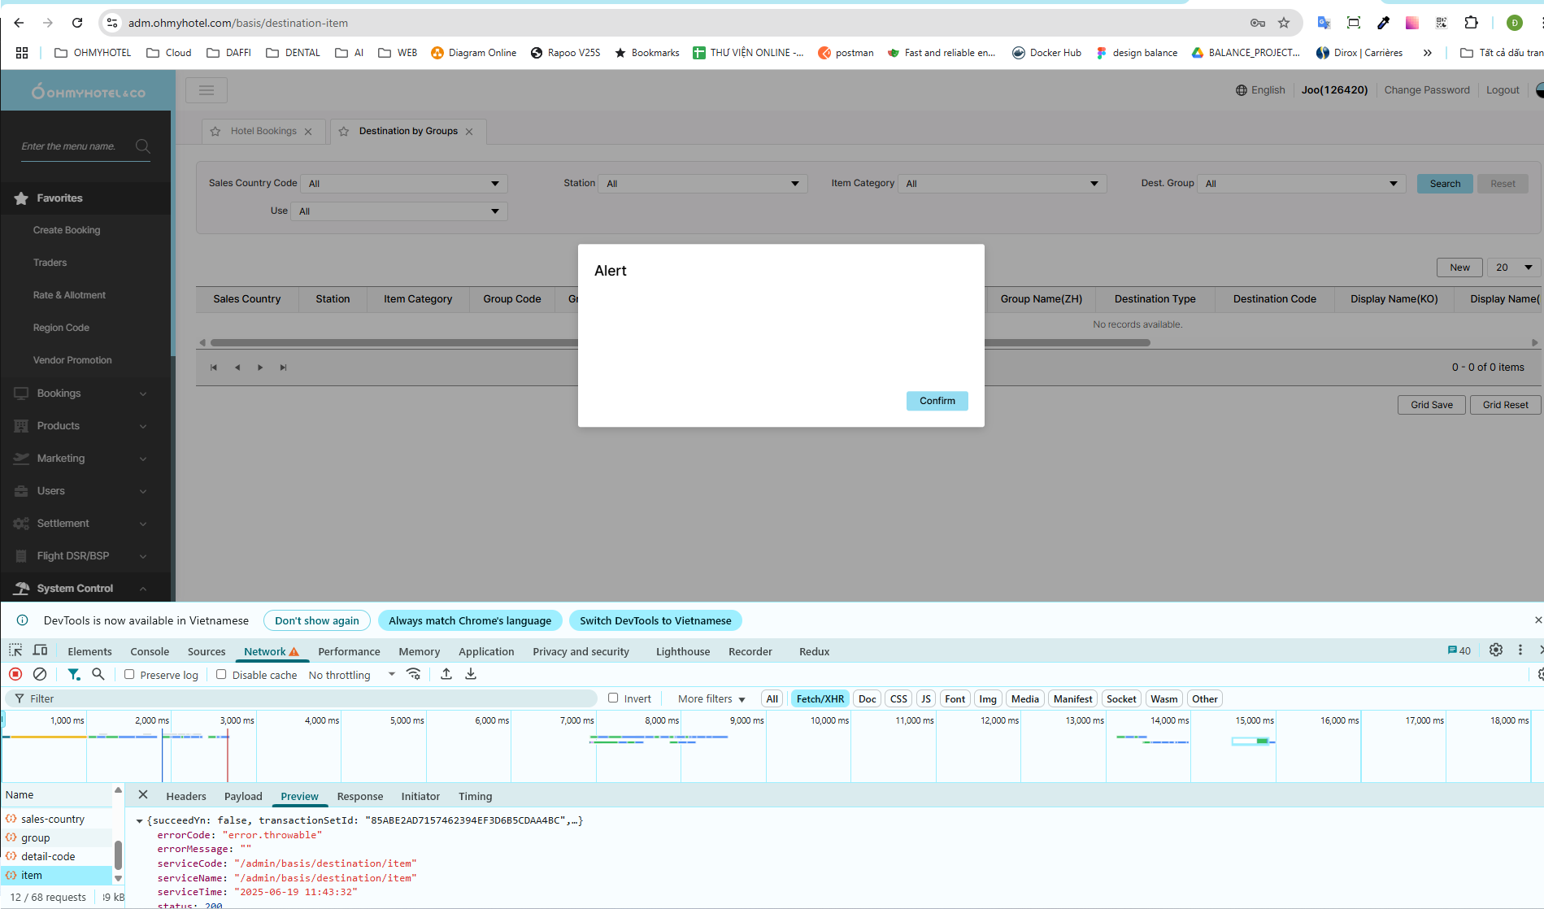The width and height of the screenshot is (1544, 909).
Task: Stop recording the network log
Action: click(15, 674)
